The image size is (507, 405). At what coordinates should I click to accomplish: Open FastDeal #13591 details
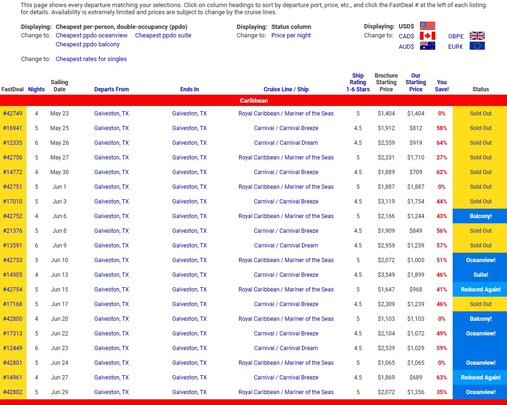[x=13, y=246]
